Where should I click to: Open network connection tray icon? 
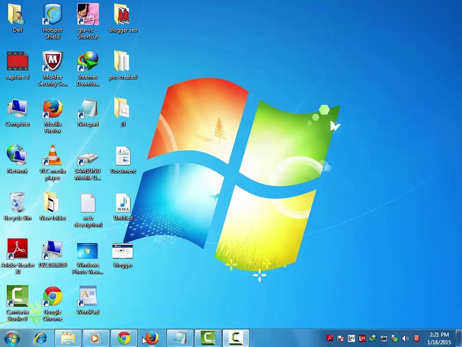[x=384, y=338]
